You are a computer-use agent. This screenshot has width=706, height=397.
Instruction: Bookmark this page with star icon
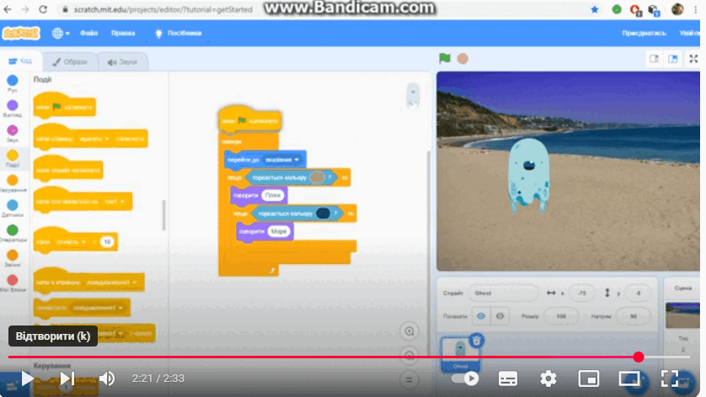click(594, 9)
